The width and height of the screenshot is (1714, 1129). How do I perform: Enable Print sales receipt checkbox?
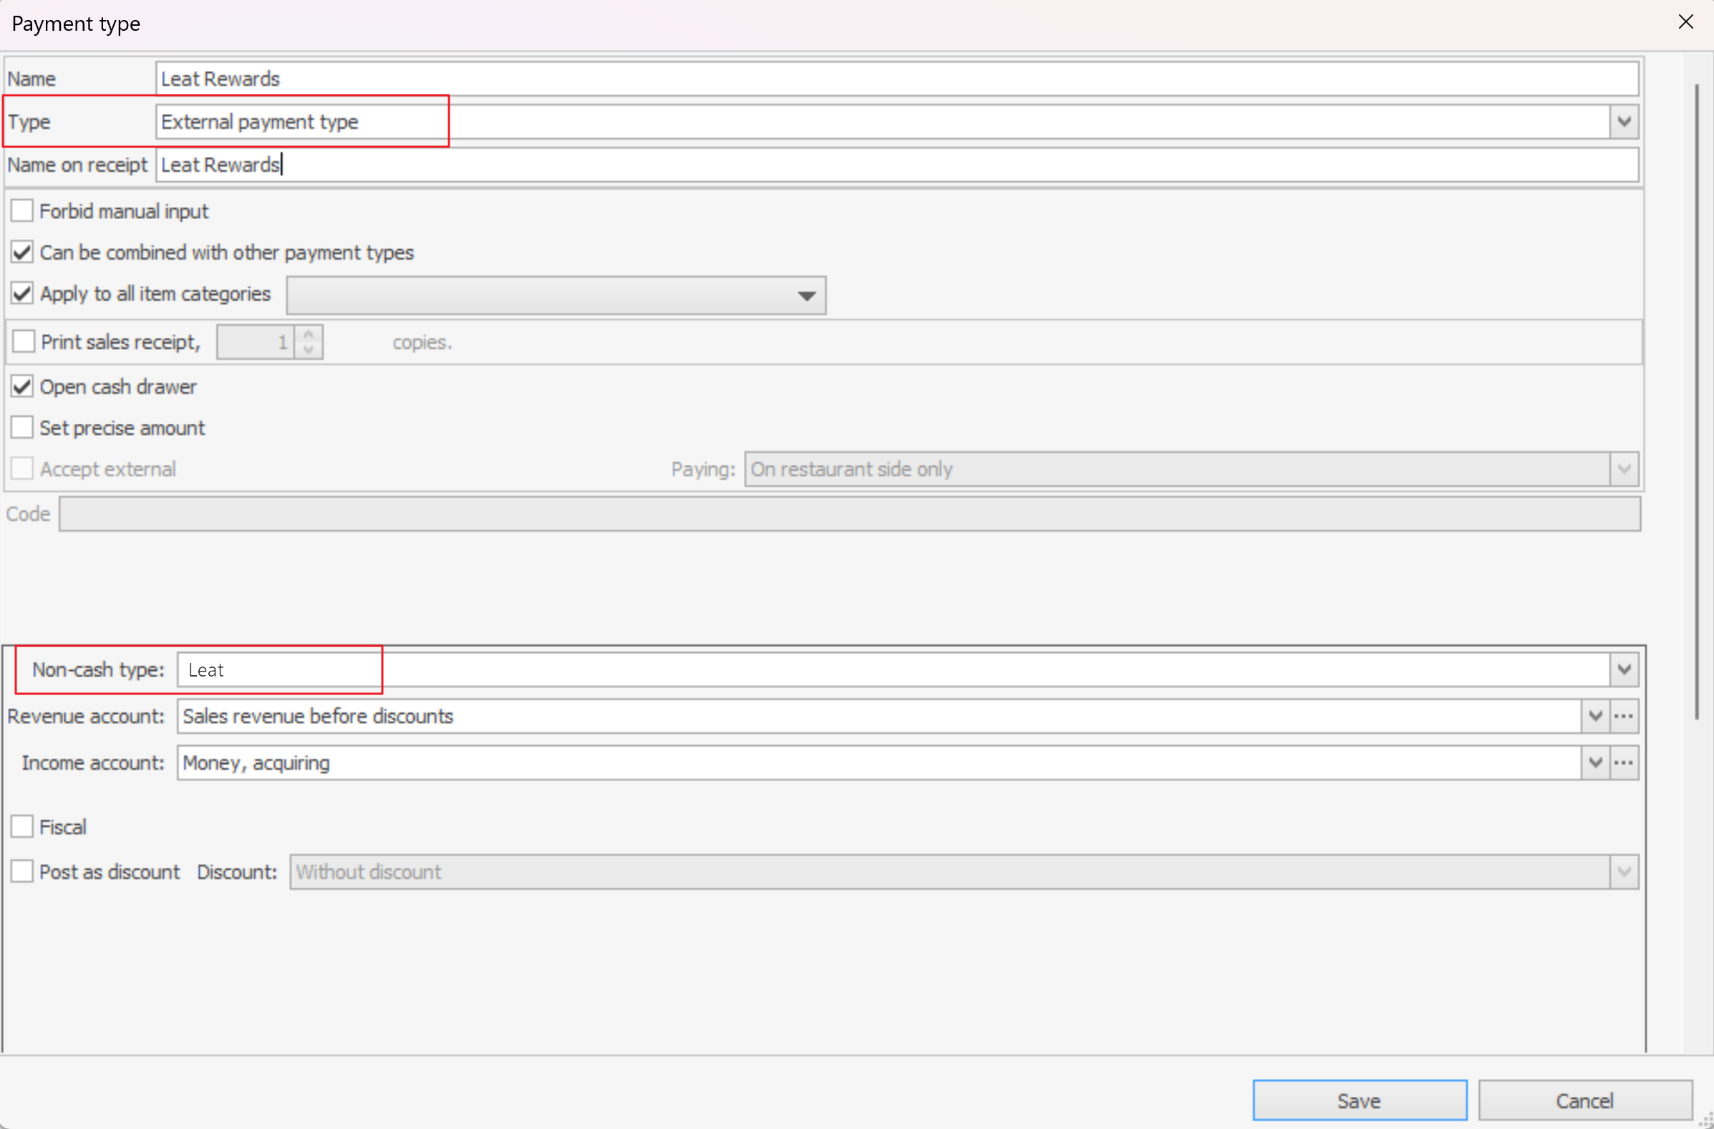(x=24, y=341)
